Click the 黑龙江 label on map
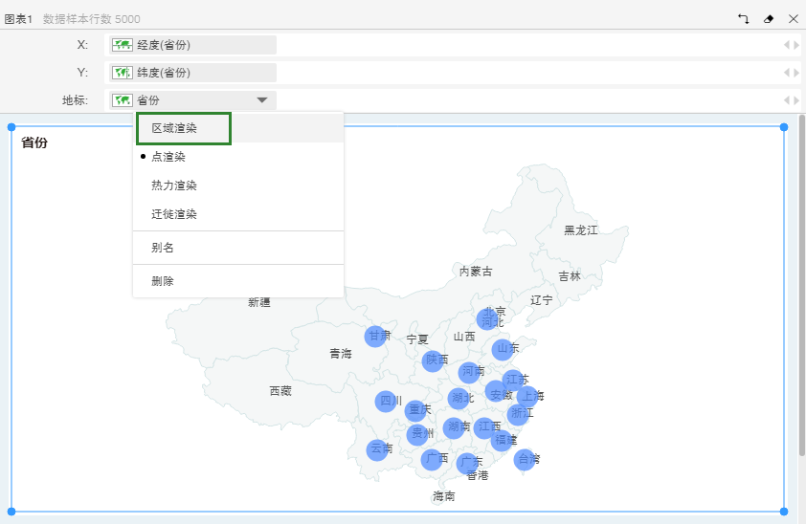 tap(581, 230)
